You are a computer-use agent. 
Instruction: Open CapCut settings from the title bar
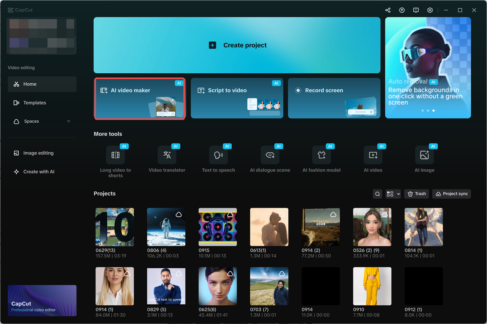coord(430,10)
